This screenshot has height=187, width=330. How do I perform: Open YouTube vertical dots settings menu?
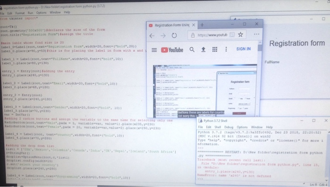(226, 49)
